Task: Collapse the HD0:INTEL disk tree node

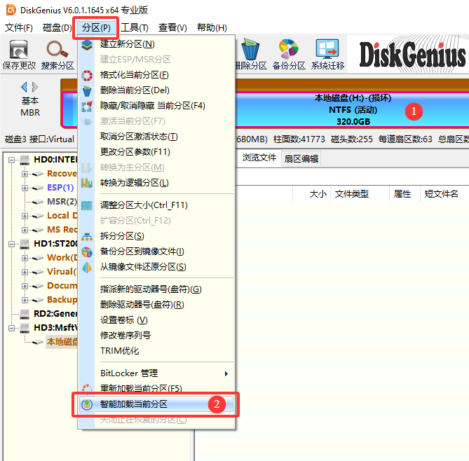Action: click(11, 160)
